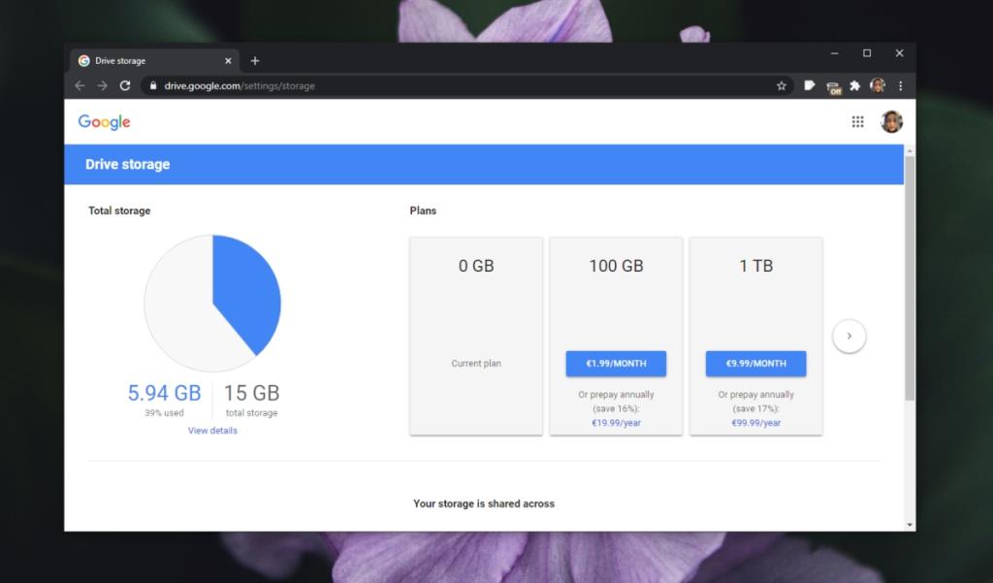The image size is (993, 583).
Task: Click the colorful Google logo
Action: tap(103, 121)
